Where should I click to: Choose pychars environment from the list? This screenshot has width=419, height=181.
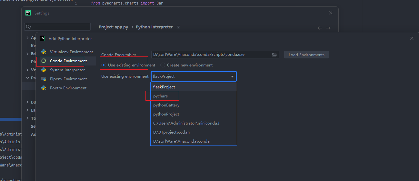click(x=194, y=96)
